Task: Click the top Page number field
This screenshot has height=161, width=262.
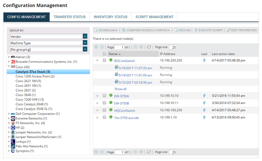Action: (119, 47)
